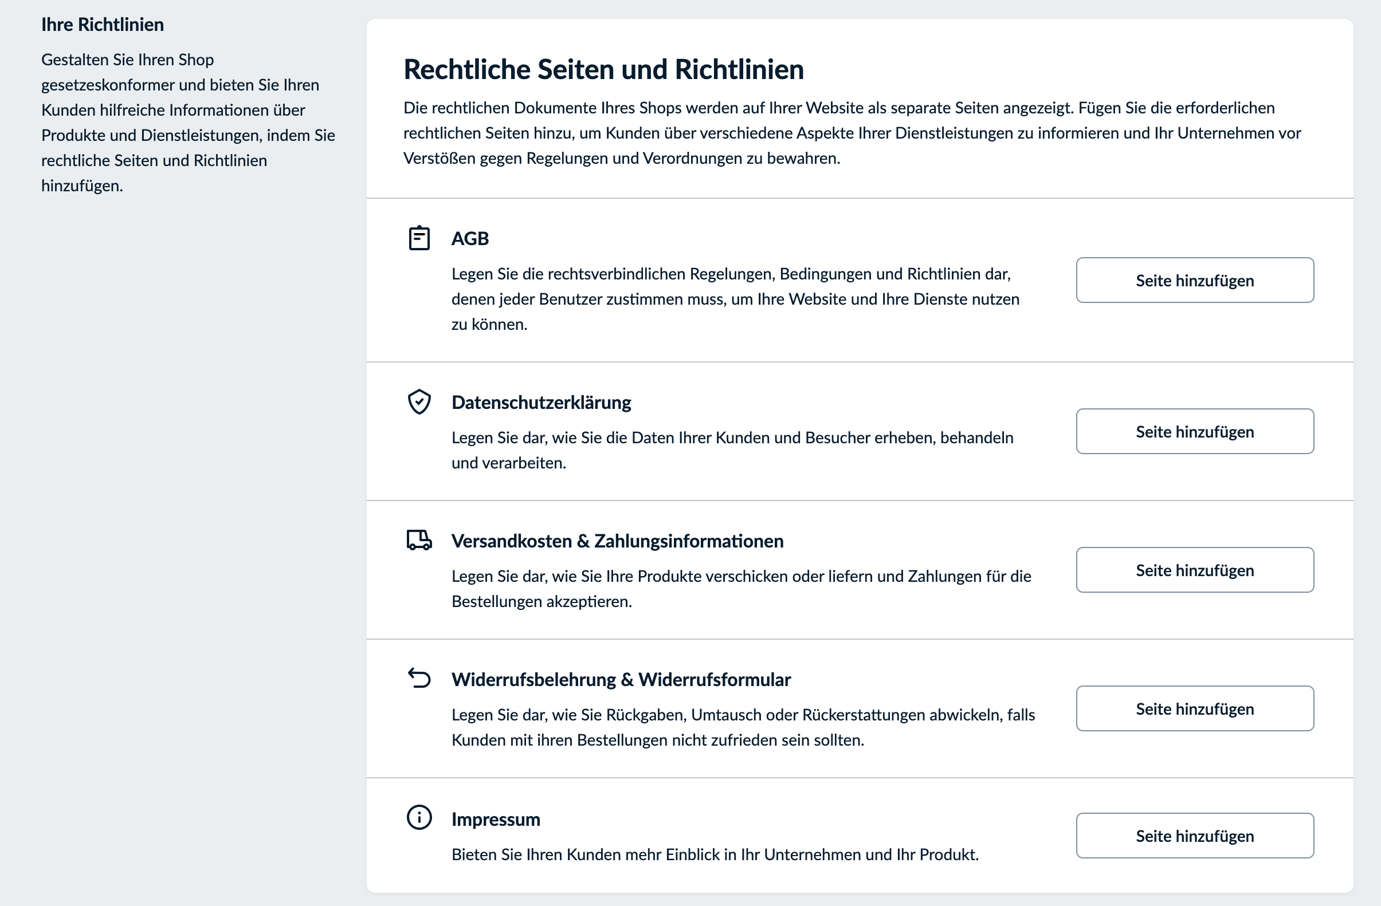Click the Versandkosten & Zahlungsinformationen heading
Viewport: 1381px width, 906px height.
tap(617, 540)
